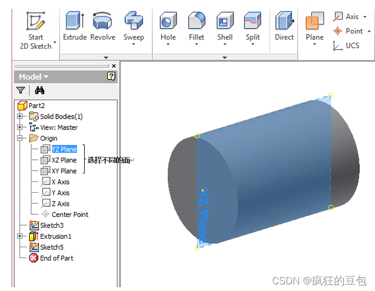Collapse the Origin folder node
Viewport: 375px width, 291px height.
pyautogui.click(x=20, y=138)
